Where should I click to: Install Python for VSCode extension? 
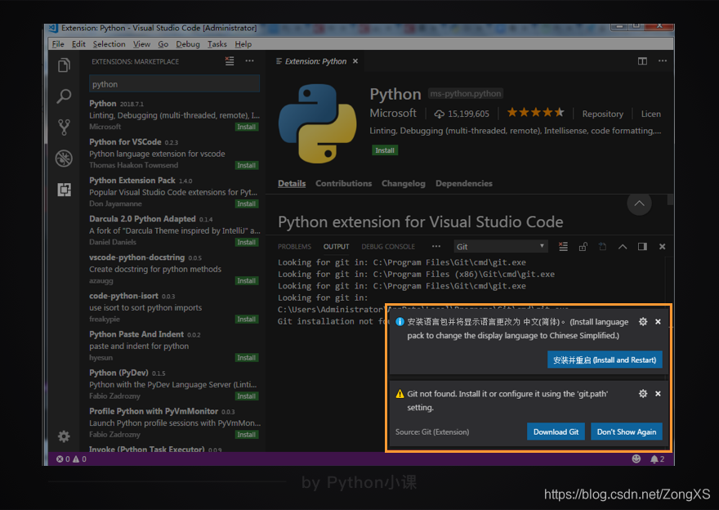pos(247,165)
